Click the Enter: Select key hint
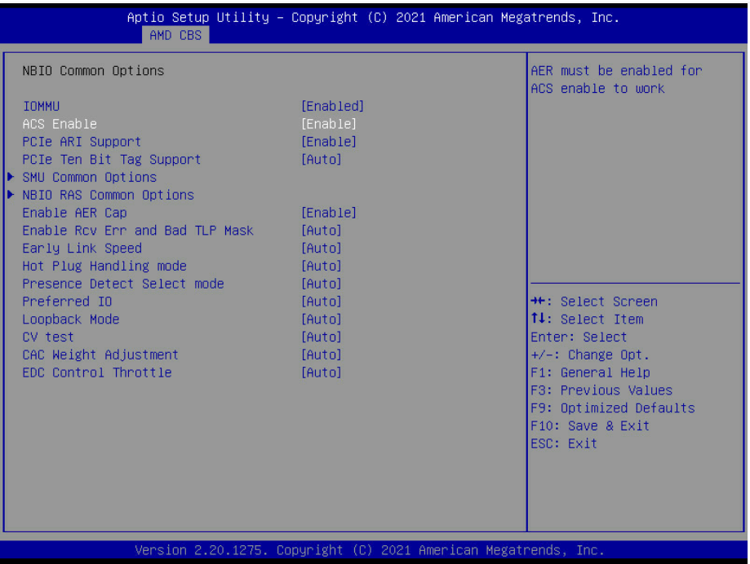 pyautogui.click(x=579, y=337)
